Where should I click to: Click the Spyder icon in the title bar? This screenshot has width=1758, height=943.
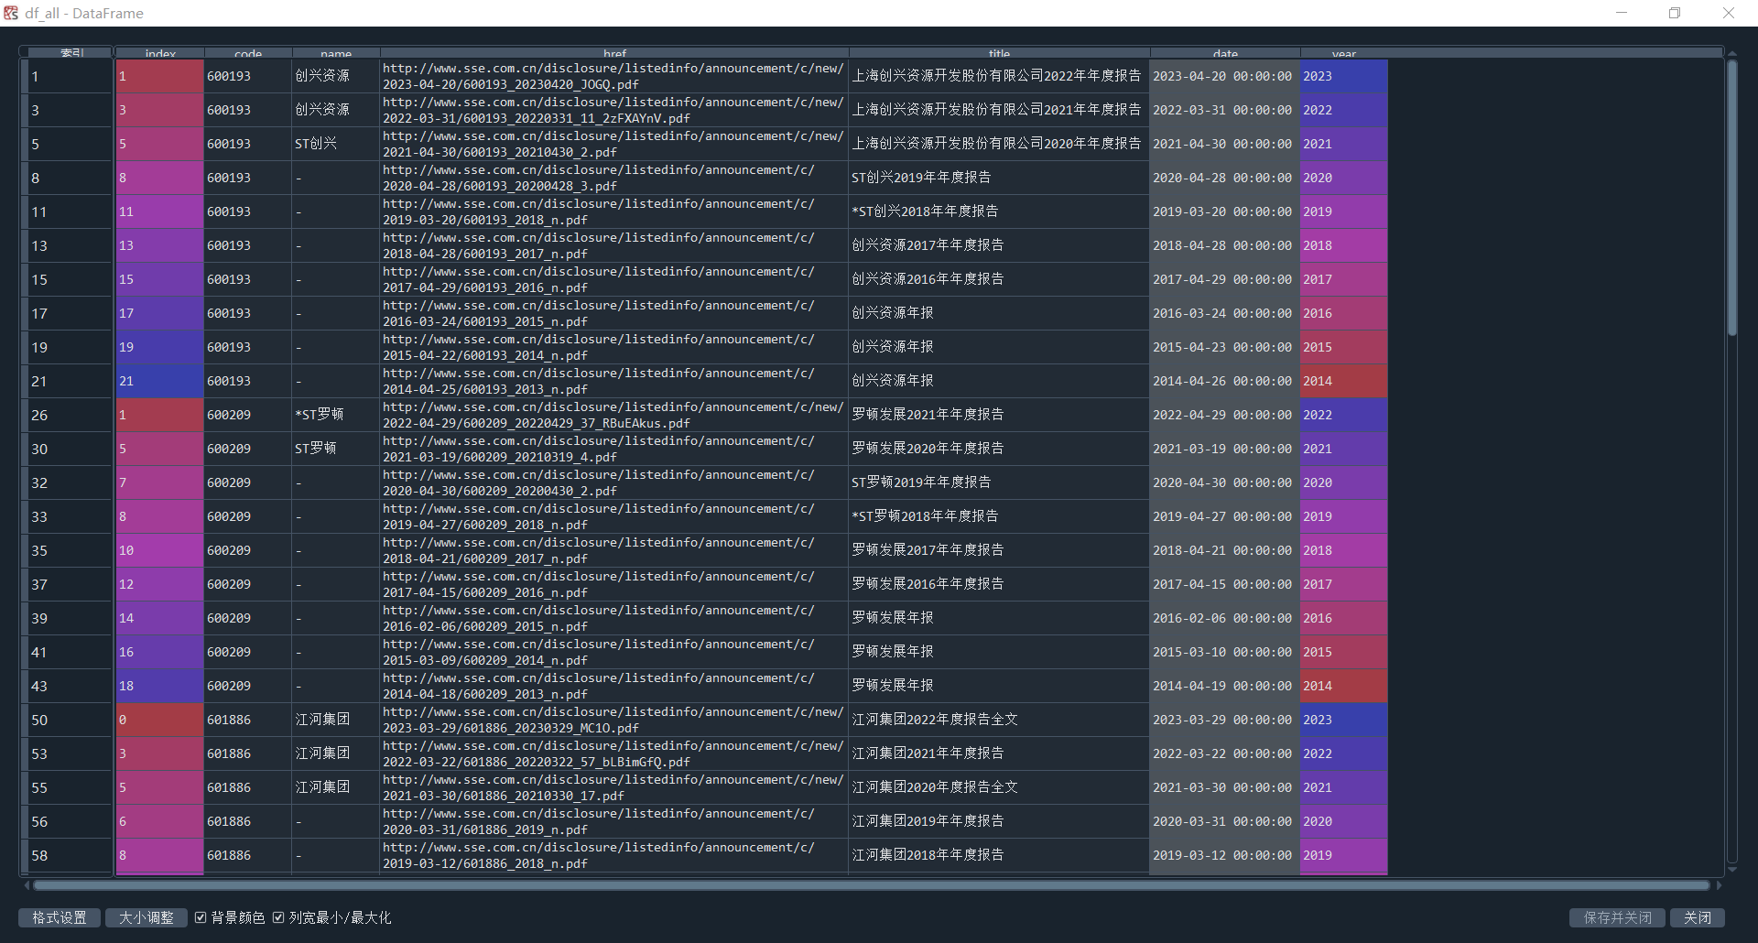click(11, 13)
